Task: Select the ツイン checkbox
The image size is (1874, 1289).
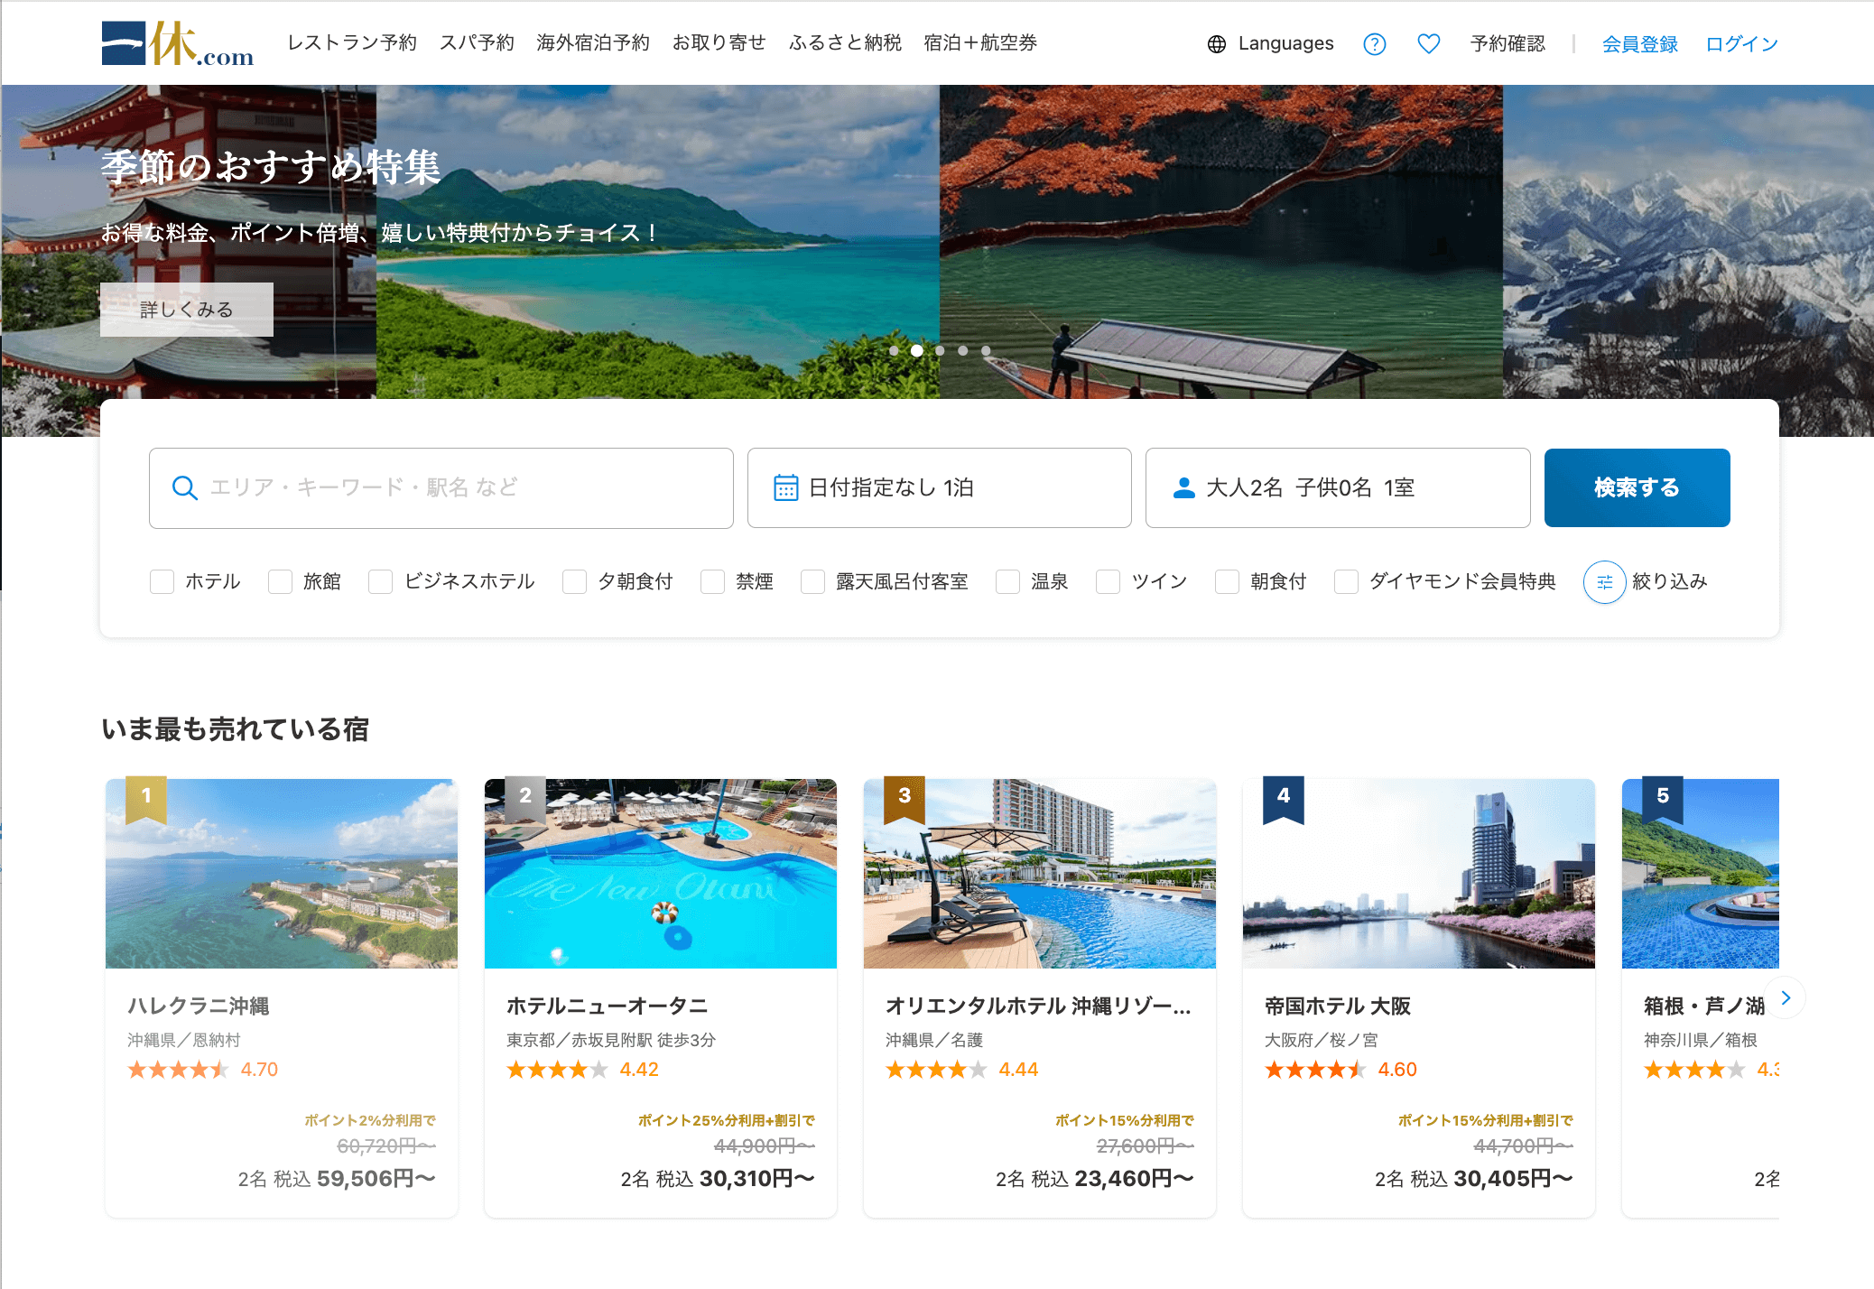Action: [x=1109, y=582]
